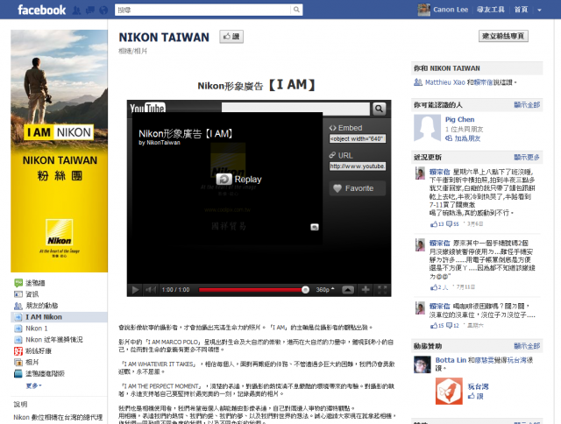
Task: Open the Nikon awards sidebar tab
Action: [x=48, y=340]
